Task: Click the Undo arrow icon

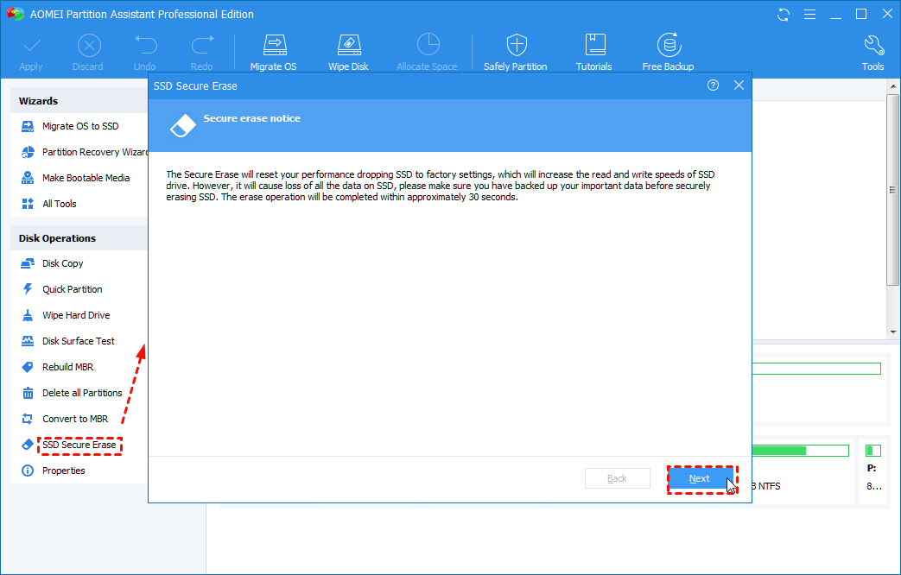Action: [145, 46]
